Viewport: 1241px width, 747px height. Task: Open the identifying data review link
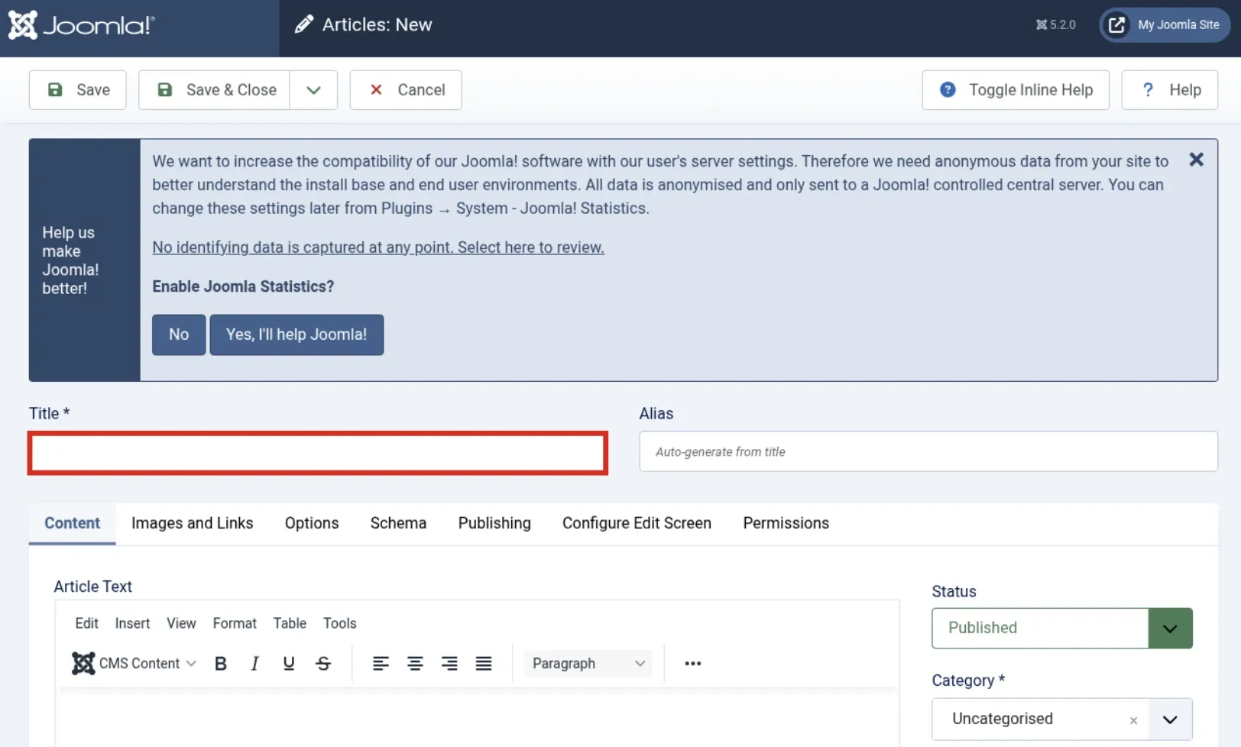pos(378,247)
